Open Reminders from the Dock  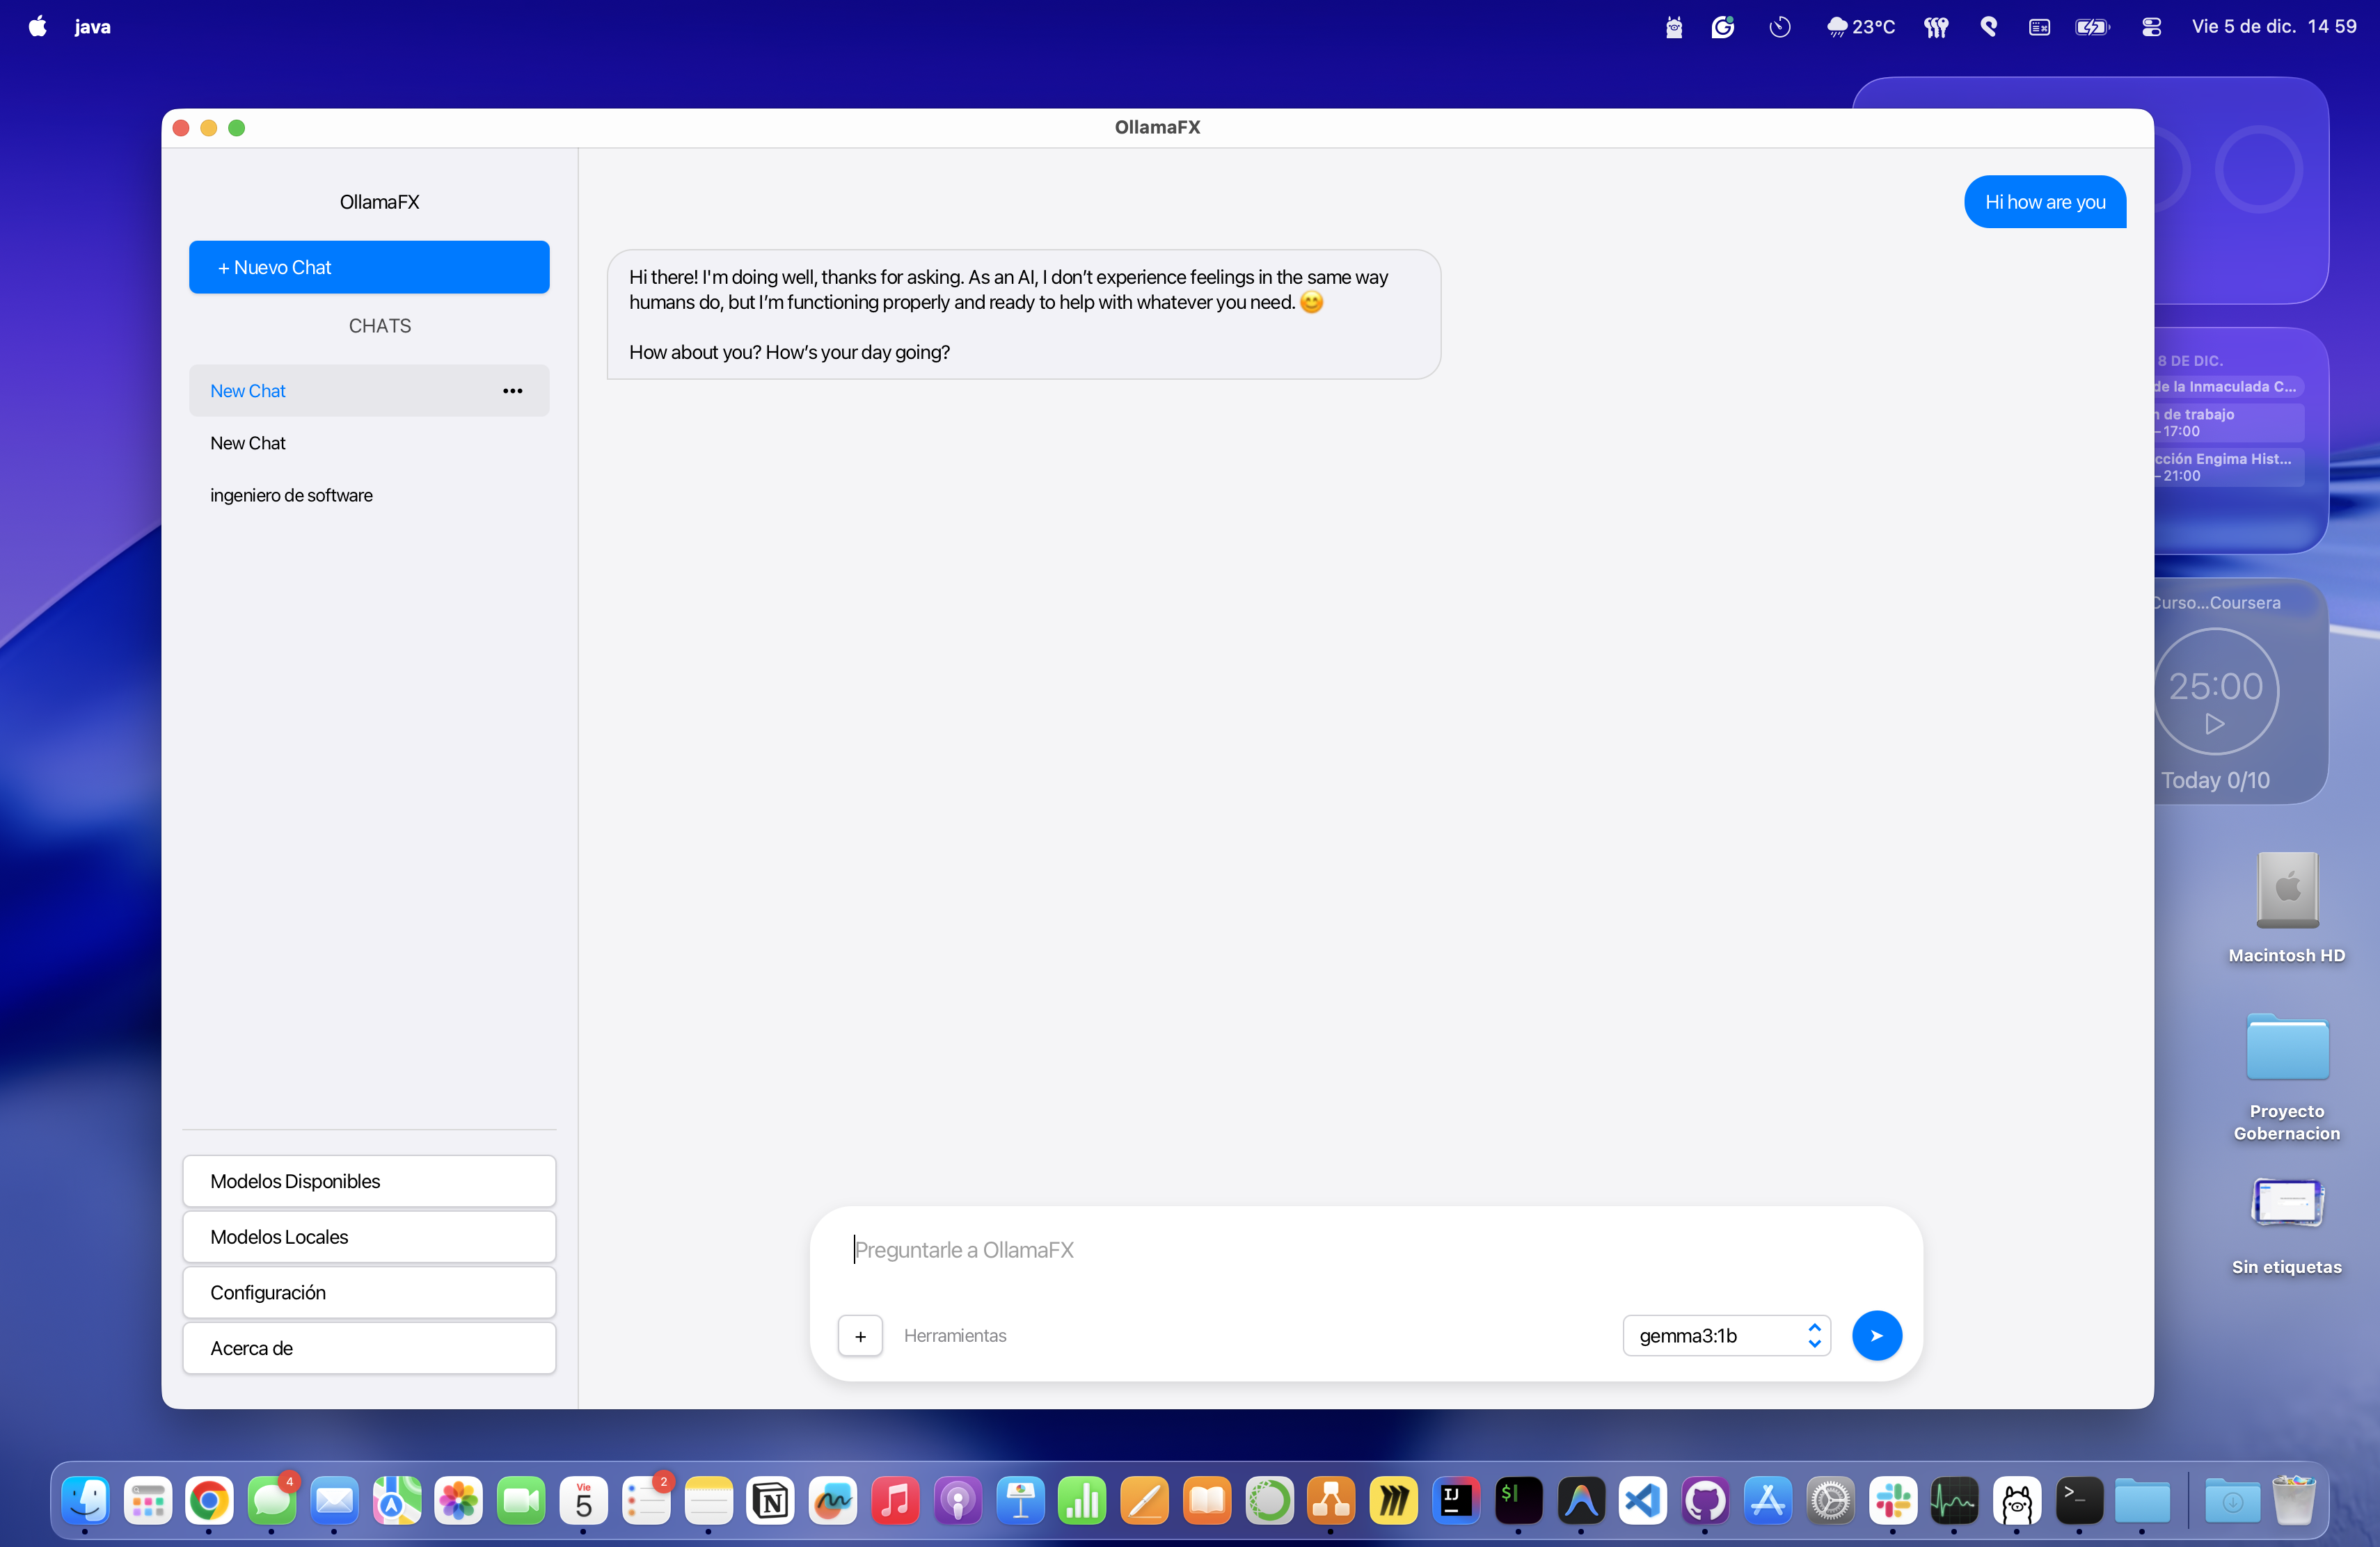646,1500
